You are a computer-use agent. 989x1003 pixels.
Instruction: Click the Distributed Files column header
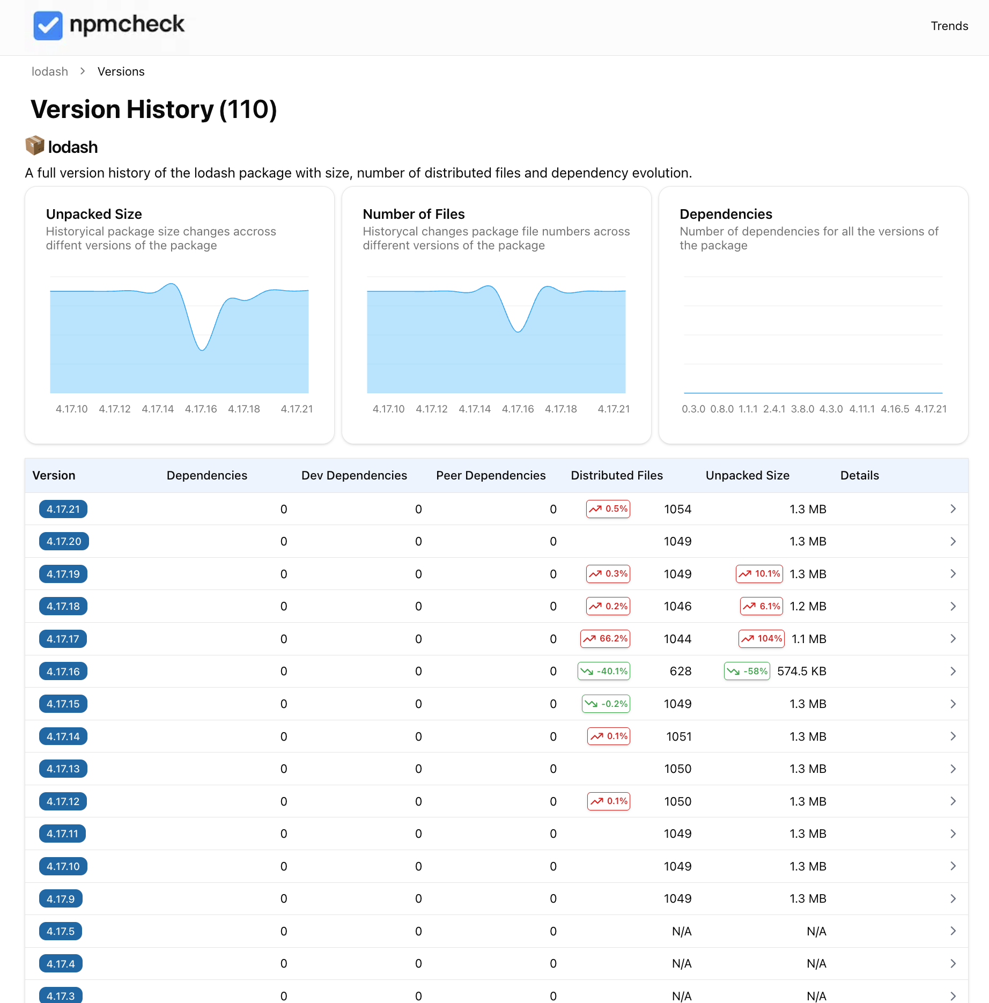coord(617,475)
